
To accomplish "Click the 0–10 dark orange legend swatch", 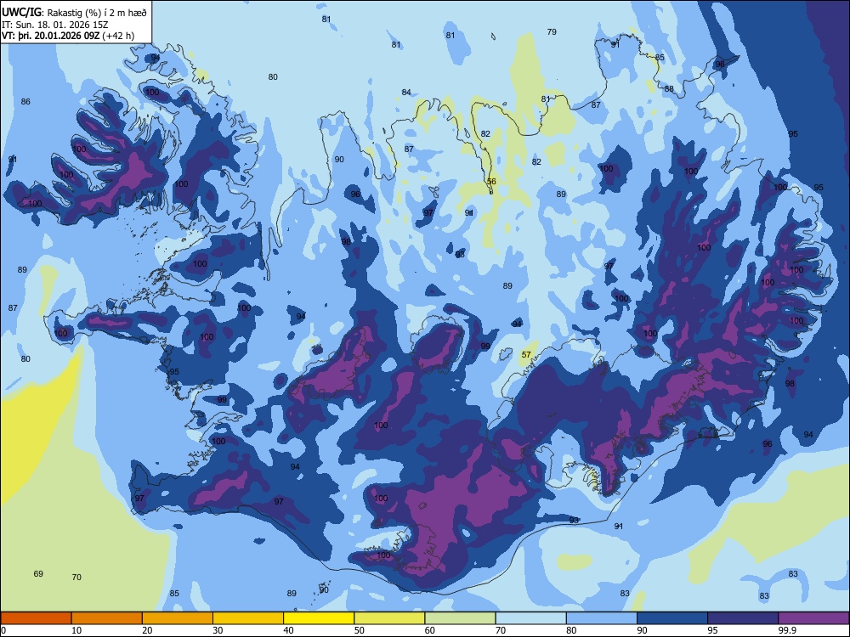I will point(36,618).
